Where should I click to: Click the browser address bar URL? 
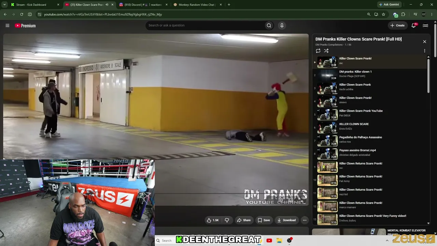(x=103, y=14)
